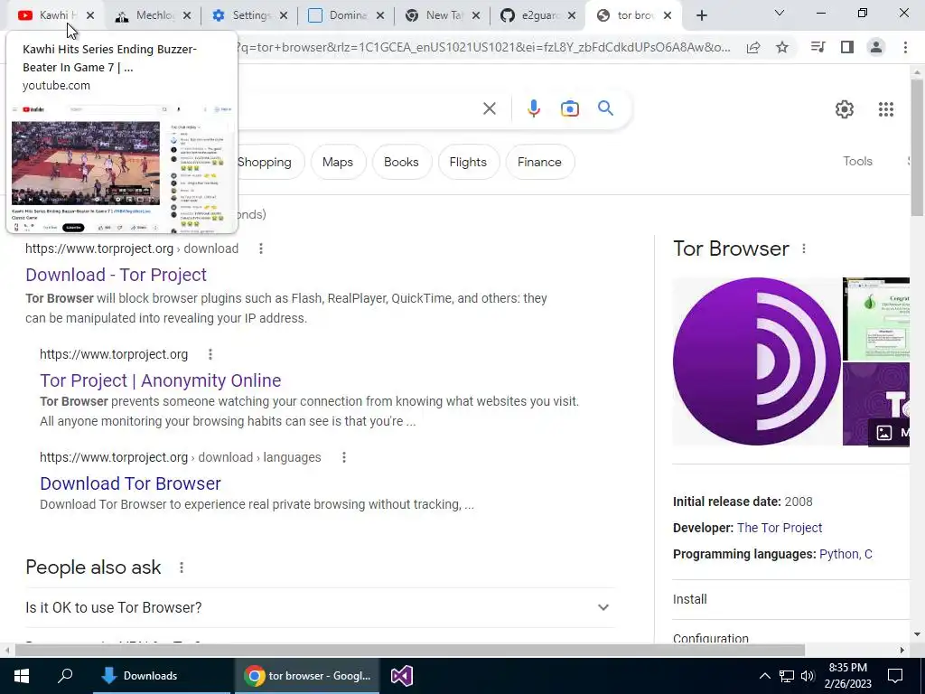Open Windows Start menu
Viewport: 925px width, 694px height.
point(22,676)
